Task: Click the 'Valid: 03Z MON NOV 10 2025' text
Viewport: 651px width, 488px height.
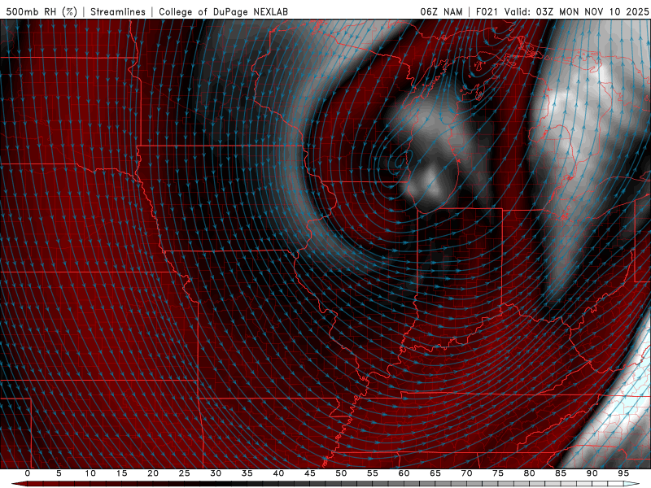Action: click(x=576, y=11)
